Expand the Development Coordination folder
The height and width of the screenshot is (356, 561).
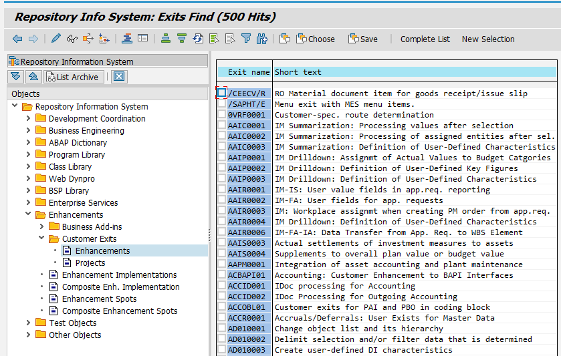[x=29, y=118]
